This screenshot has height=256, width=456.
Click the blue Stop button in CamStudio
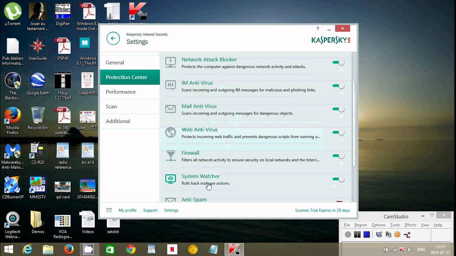367,235
